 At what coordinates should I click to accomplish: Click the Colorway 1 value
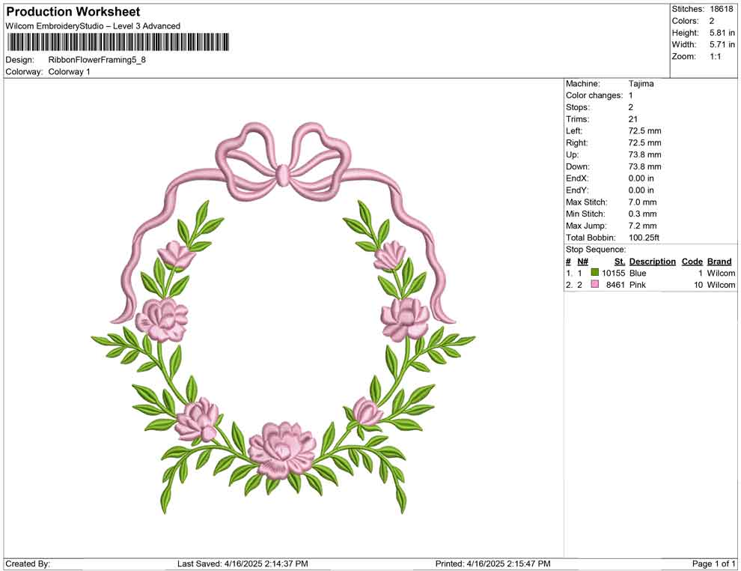click(x=69, y=72)
